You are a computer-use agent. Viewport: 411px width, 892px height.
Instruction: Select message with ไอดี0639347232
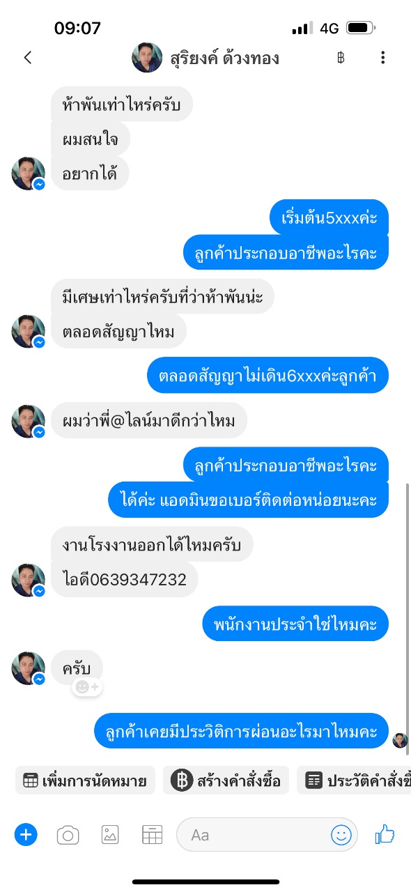pos(125,579)
